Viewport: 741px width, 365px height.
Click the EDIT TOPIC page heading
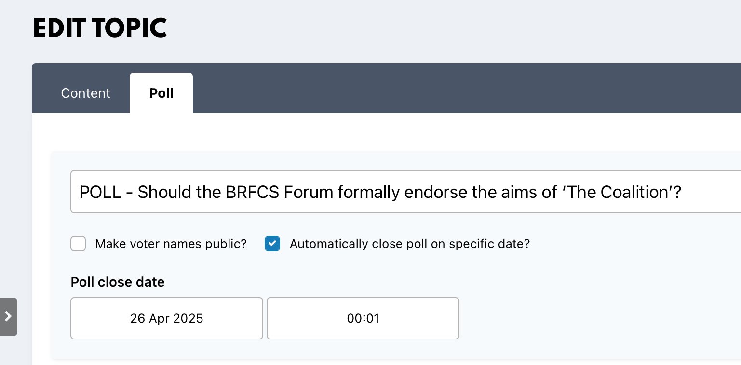tap(100, 29)
